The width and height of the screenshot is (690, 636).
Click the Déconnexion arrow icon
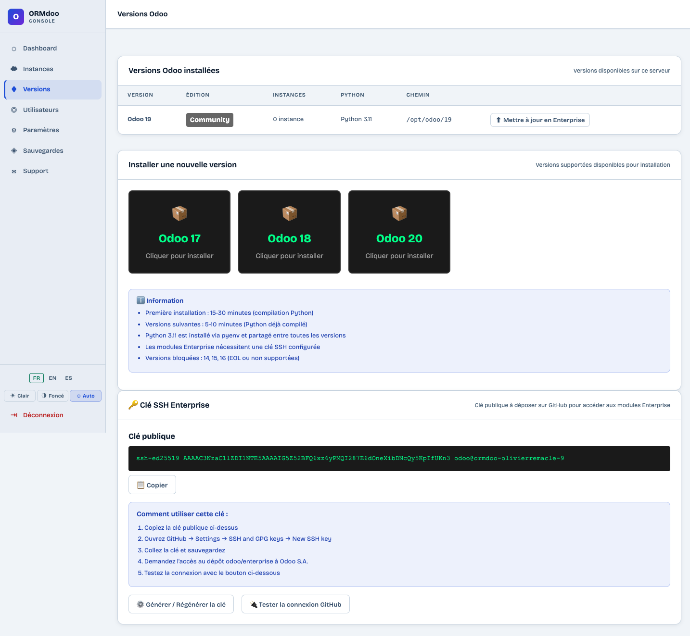[x=14, y=415]
